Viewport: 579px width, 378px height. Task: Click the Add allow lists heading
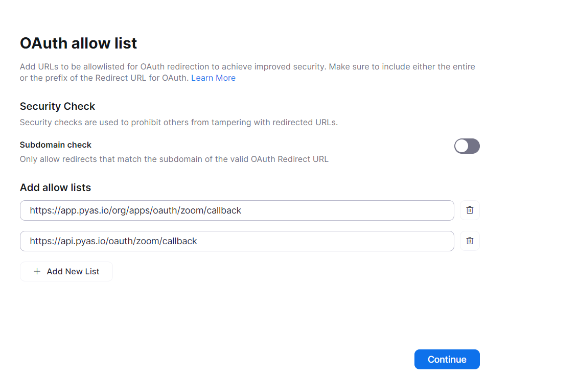pos(55,187)
